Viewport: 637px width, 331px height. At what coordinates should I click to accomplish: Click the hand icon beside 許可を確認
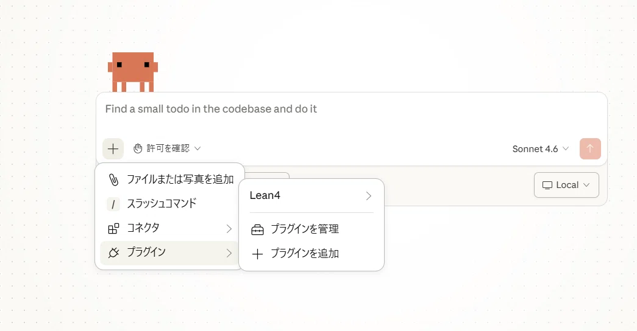pyautogui.click(x=138, y=148)
